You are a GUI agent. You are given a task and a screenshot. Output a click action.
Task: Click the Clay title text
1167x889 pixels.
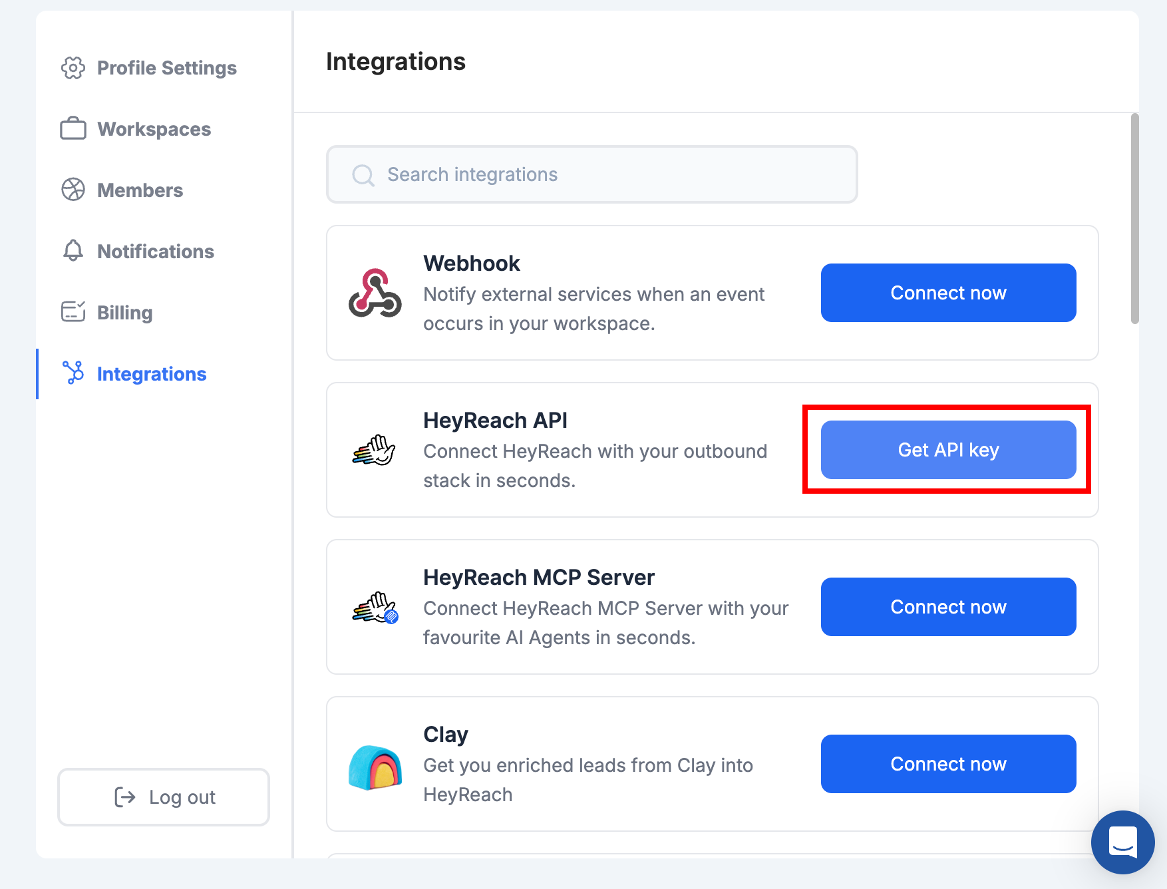446,735
